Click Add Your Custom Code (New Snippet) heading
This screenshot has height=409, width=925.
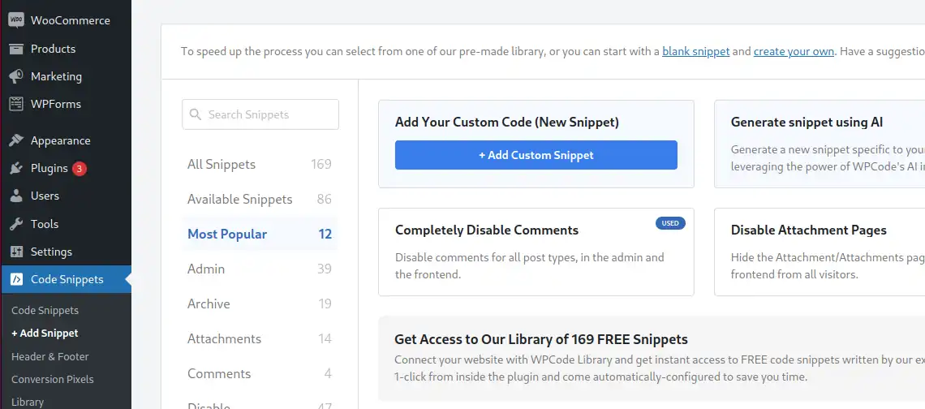pyautogui.click(x=507, y=123)
